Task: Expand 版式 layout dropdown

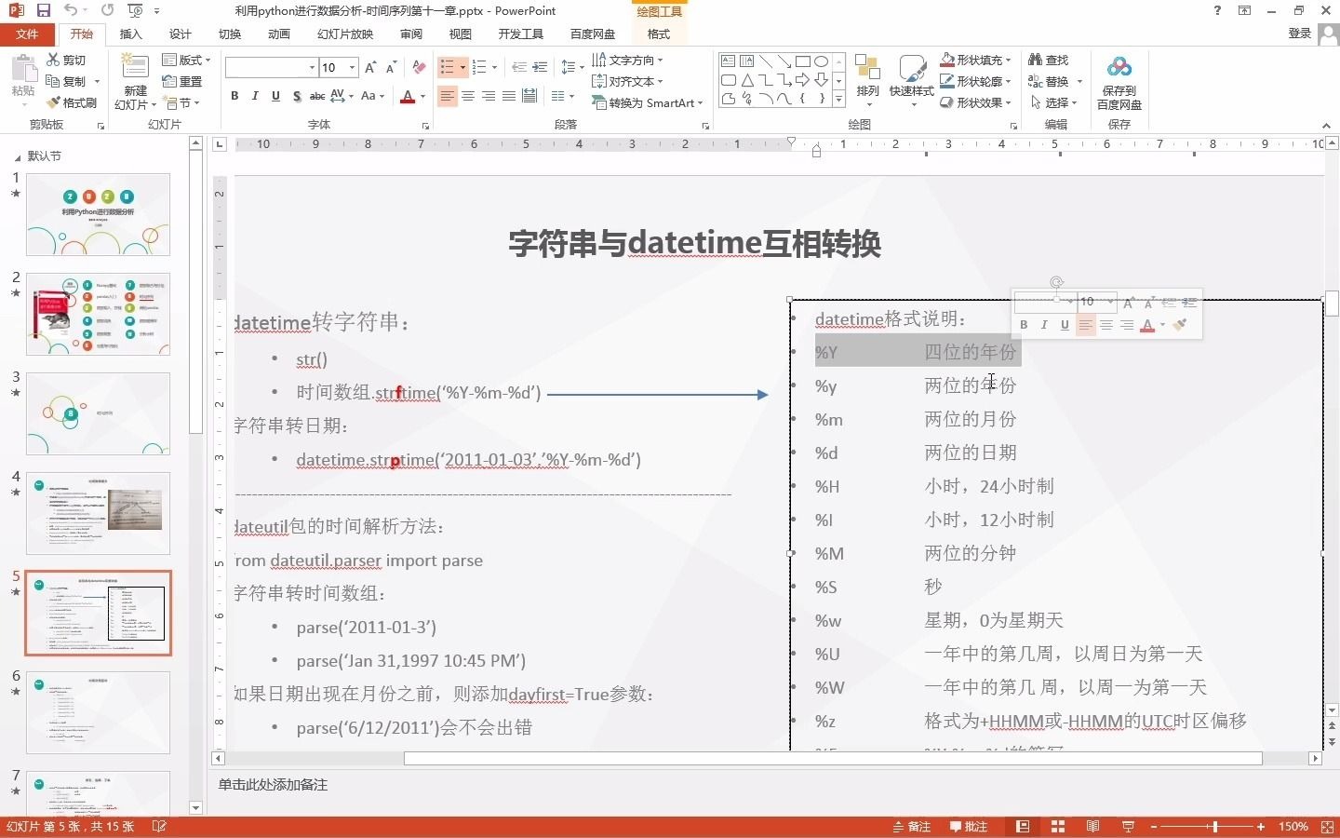Action: pyautogui.click(x=186, y=60)
